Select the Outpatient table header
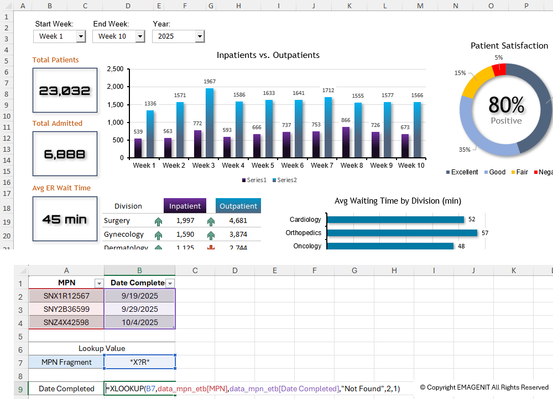 click(238, 206)
